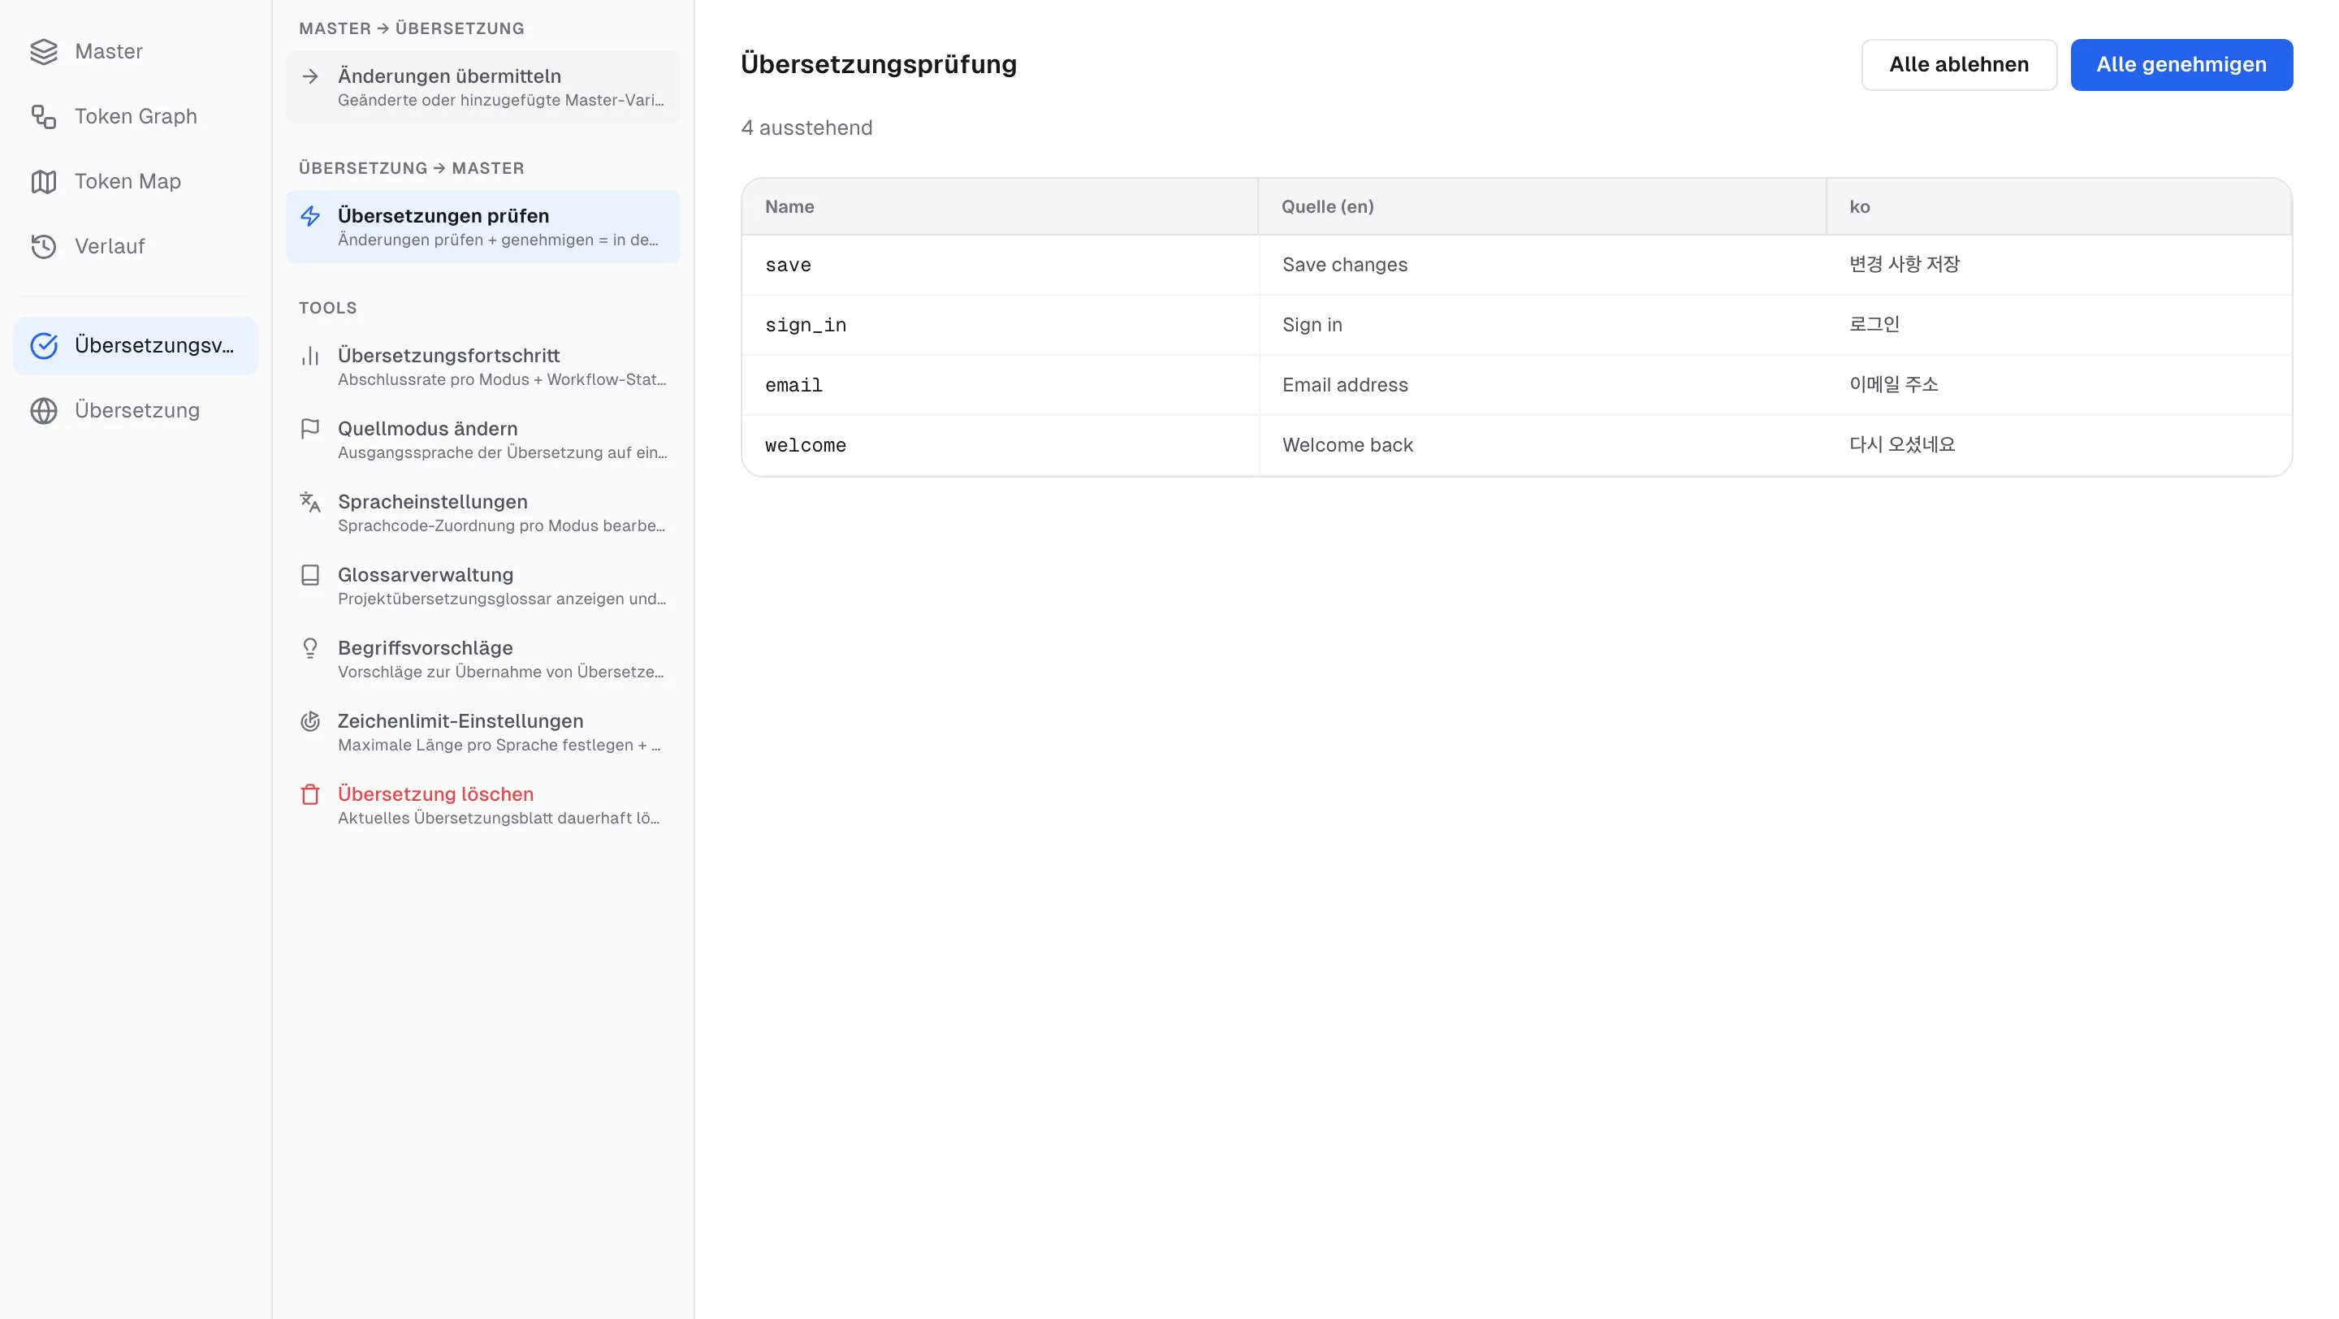This screenshot has width=2339, height=1319.
Task: Click the 4 ausstehend status text
Action: [x=806, y=128]
